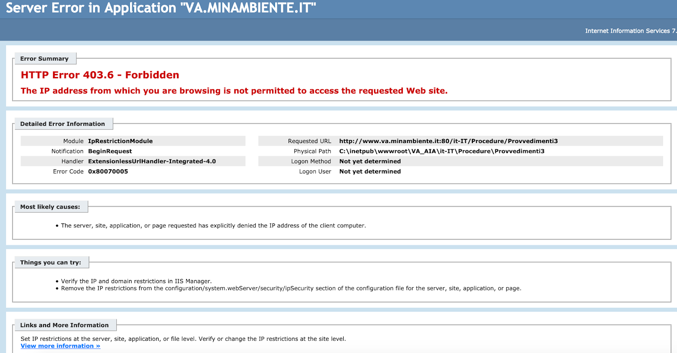Click the IP address not permitted message
The width and height of the screenshot is (677, 353).
tap(234, 91)
